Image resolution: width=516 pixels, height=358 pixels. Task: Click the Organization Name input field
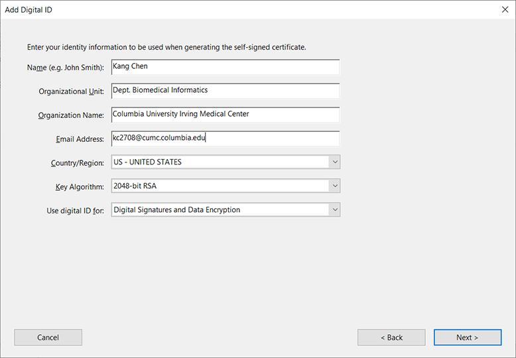[226, 115]
